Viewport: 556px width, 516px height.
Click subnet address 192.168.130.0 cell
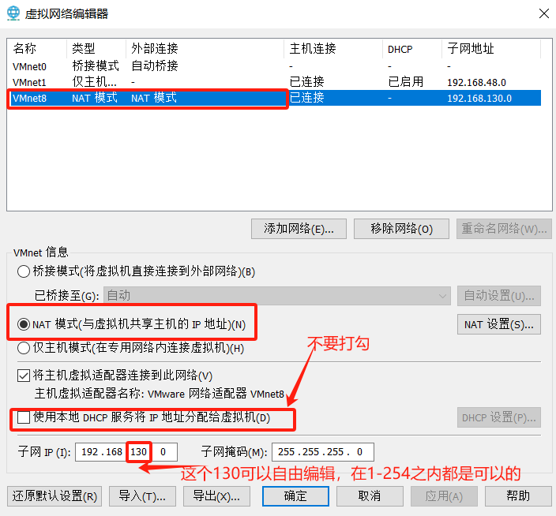point(479,98)
